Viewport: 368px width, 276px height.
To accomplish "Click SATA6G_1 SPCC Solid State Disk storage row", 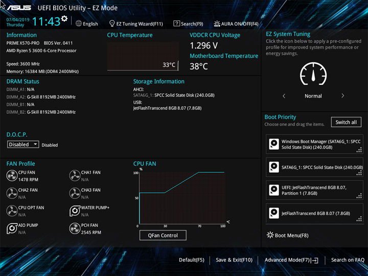I will [174, 95].
